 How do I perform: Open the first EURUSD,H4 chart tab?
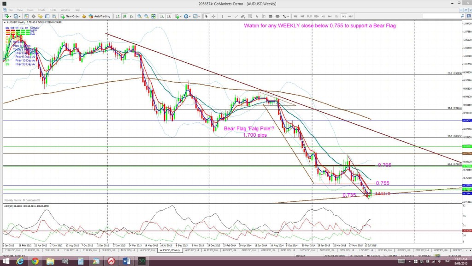click(12, 250)
